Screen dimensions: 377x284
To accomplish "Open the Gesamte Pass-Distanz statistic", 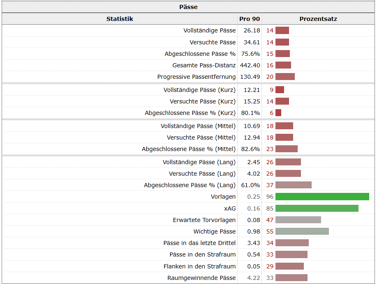I will tap(204, 65).
